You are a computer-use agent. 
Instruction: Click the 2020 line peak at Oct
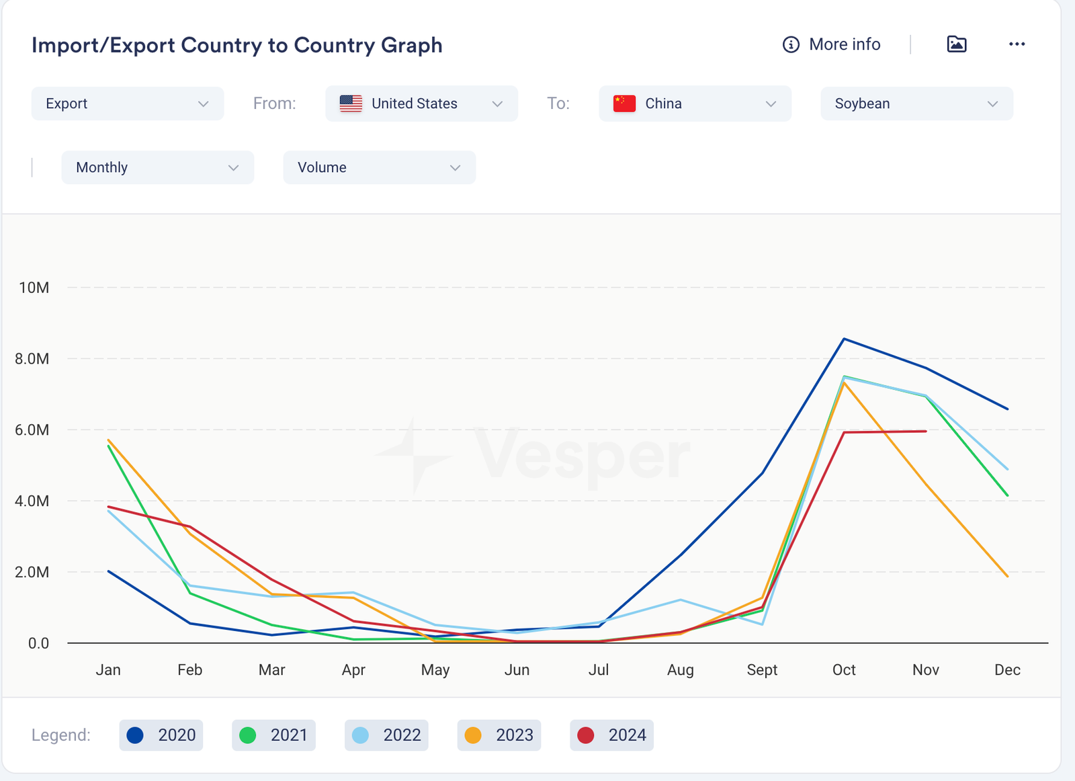844,339
